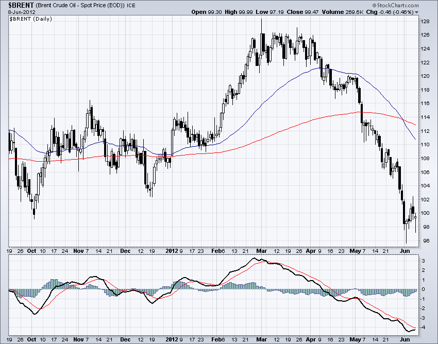The height and width of the screenshot is (344, 438).
Task: Click the Jun label under the MACD panel
Action: (x=405, y=339)
